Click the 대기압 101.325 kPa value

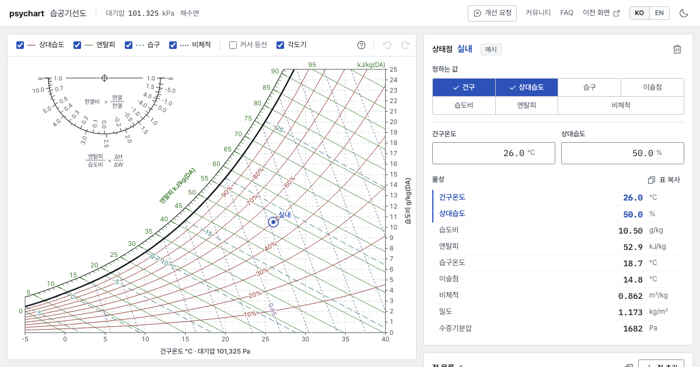[140, 13]
